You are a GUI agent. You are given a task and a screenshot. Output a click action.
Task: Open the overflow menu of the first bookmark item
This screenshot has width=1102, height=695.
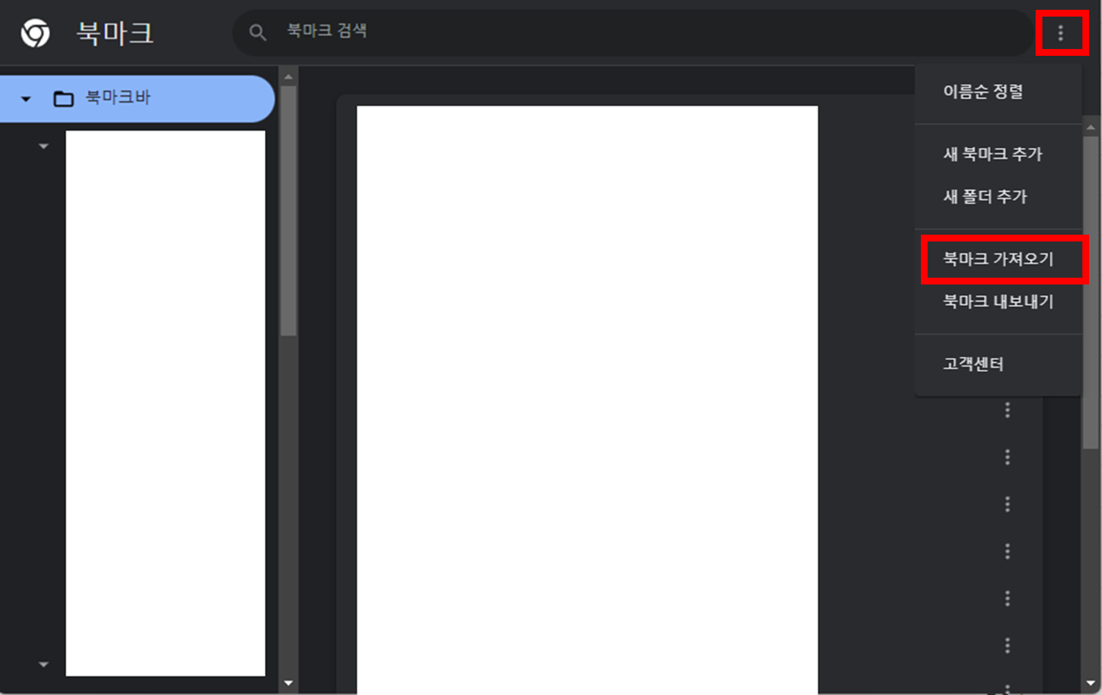(x=1009, y=409)
